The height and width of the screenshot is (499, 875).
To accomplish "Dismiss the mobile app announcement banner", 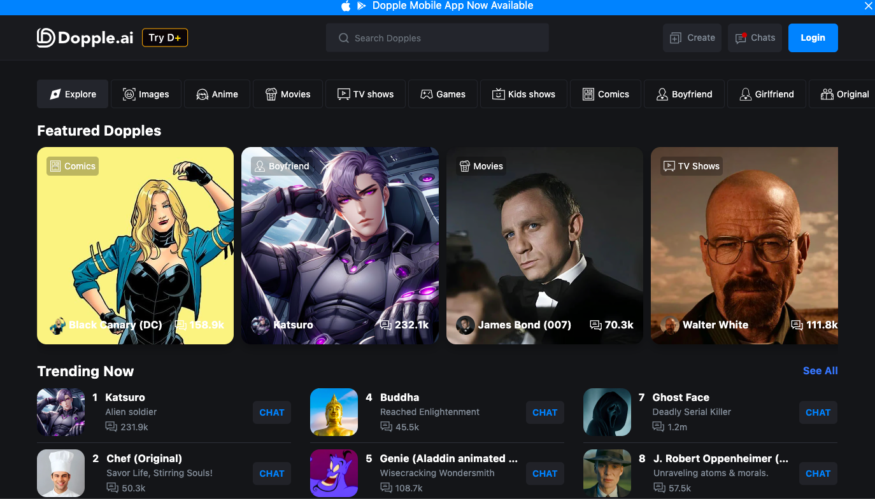I will 868,6.
